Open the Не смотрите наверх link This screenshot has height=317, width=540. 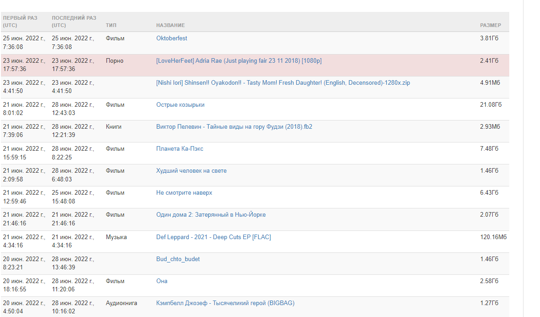[x=184, y=192]
